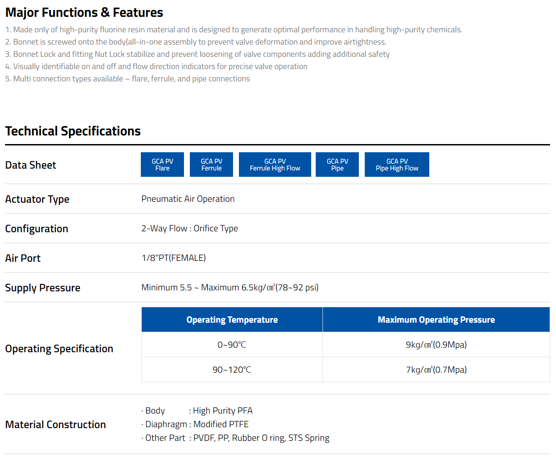The height and width of the screenshot is (459, 556).
Task: Click the Maximum Operating Pressure column header
Action: [436, 319]
